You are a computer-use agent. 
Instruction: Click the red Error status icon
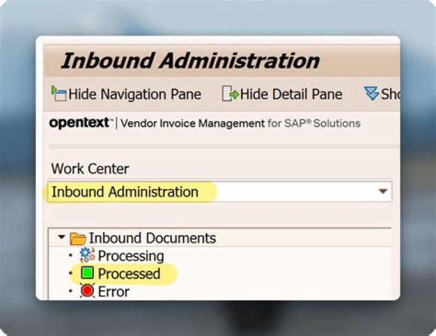tap(87, 291)
